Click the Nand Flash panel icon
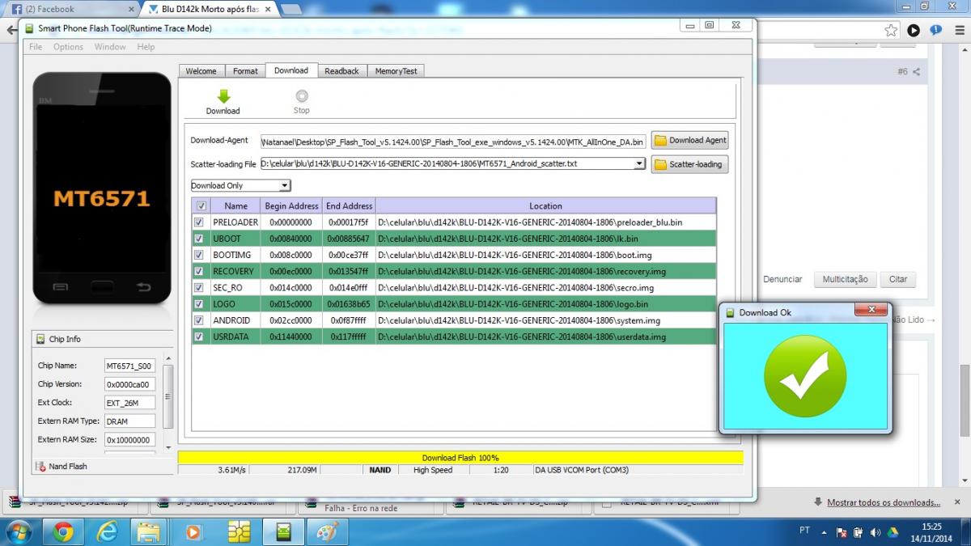Screen dimensions: 971x546 [x=40, y=466]
